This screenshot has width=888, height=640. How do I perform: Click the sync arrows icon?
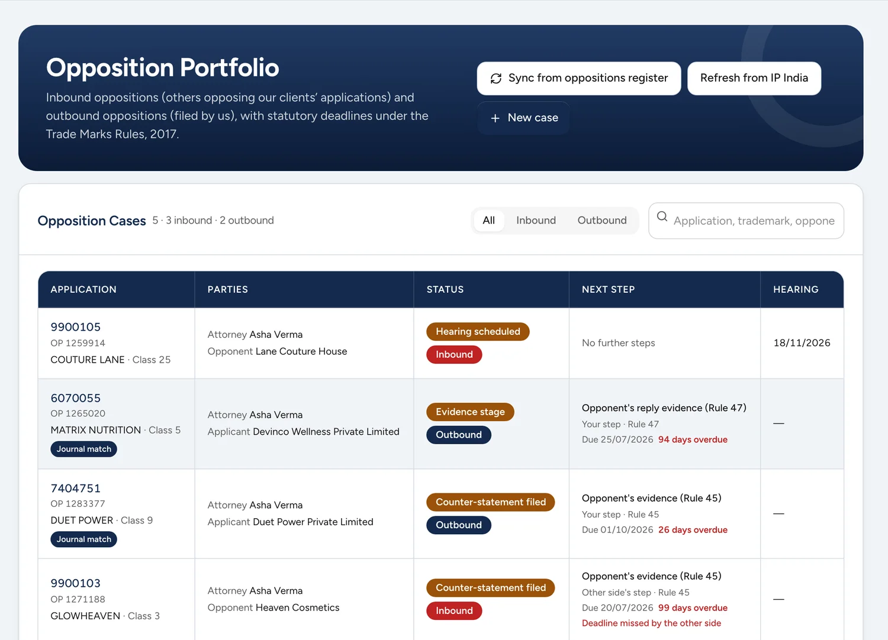coord(496,78)
